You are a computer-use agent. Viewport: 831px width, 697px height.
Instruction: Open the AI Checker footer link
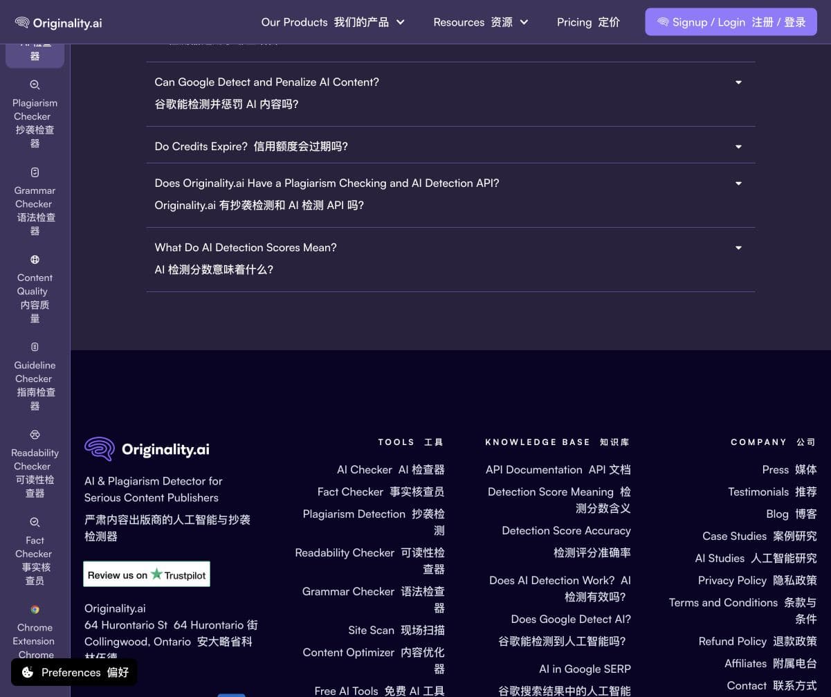pos(390,469)
